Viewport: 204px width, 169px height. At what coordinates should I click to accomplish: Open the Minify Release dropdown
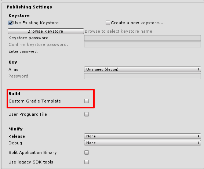tap(142, 136)
